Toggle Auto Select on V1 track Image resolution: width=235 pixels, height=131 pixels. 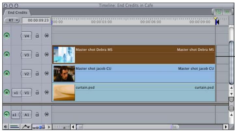click(x=47, y=92)
